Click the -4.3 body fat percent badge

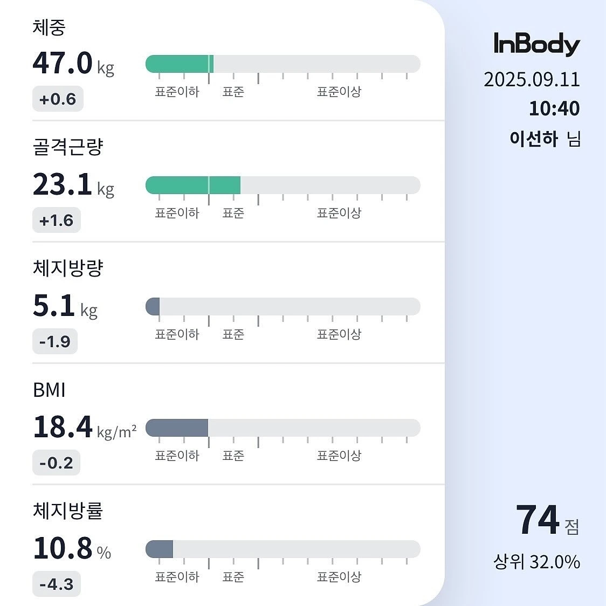(x=57, y=584)
